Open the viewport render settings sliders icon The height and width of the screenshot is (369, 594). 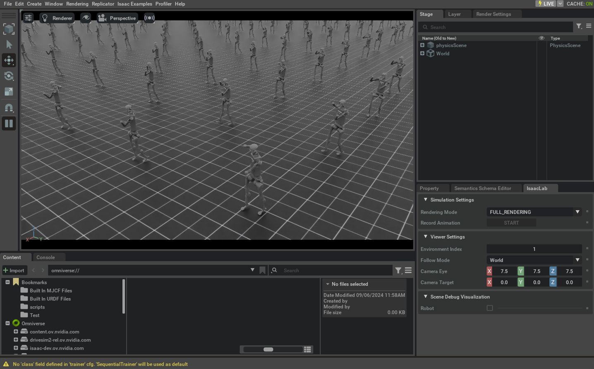(x=28, y=18)
